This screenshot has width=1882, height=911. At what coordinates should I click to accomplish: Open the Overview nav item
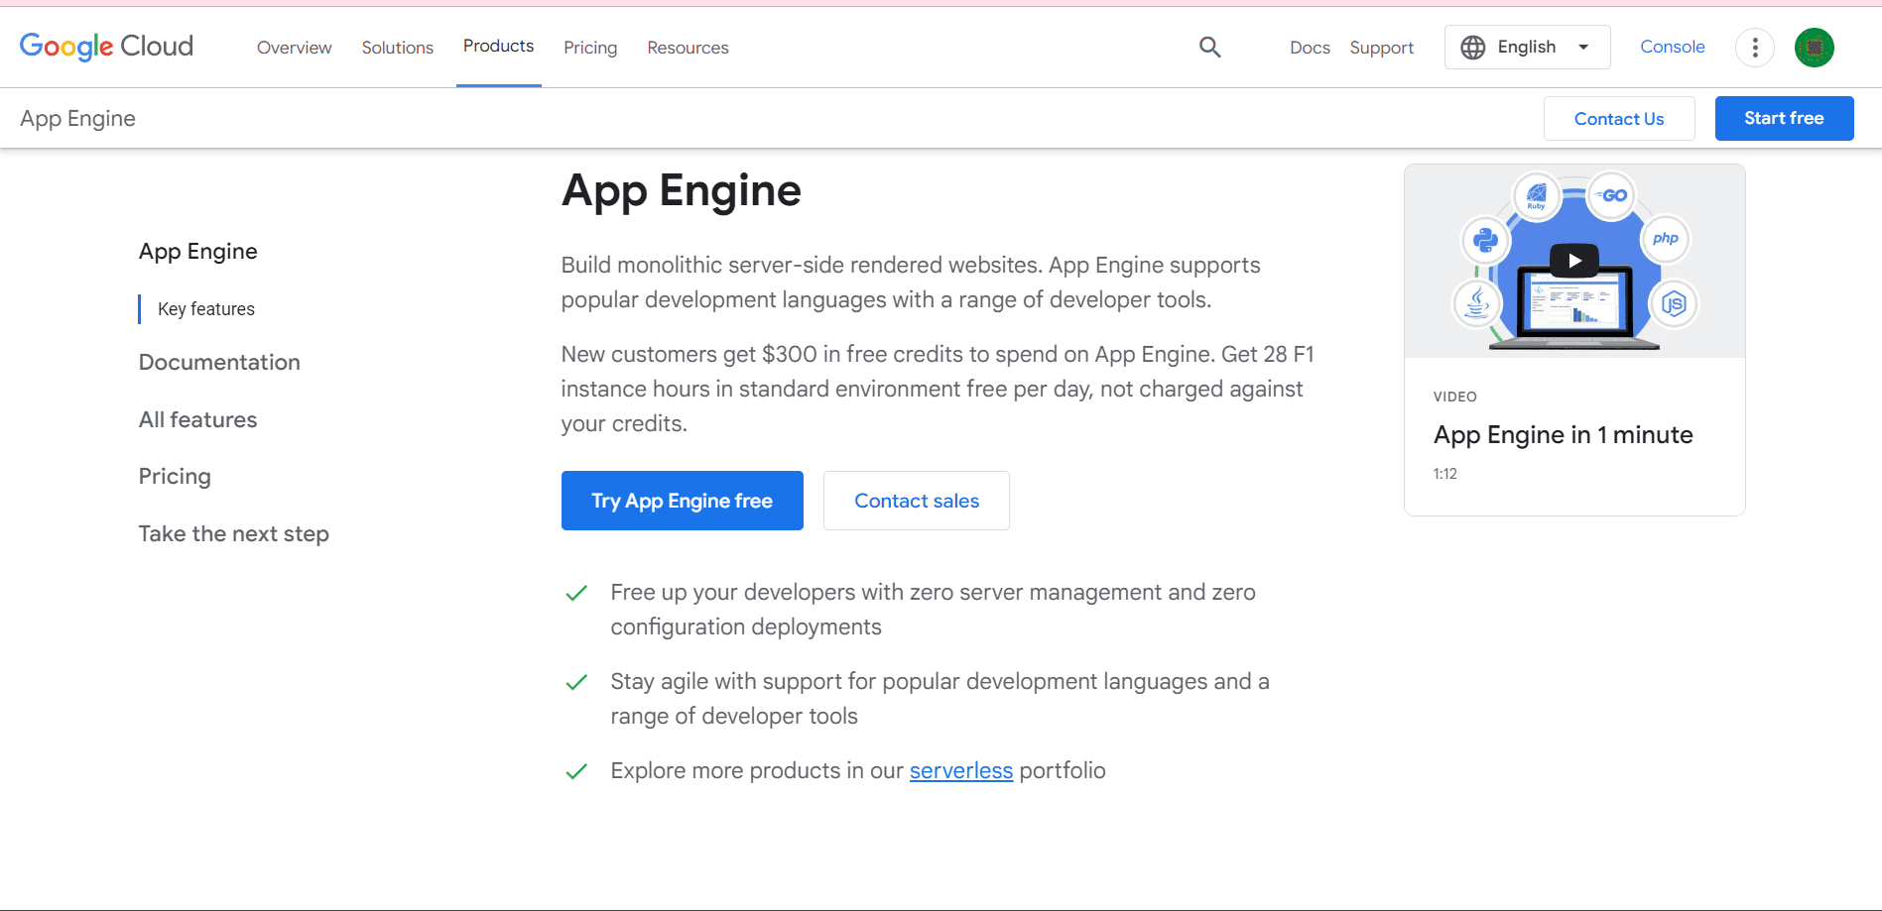294,48
